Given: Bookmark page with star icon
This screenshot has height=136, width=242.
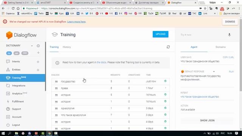Looking at the screenshot, I should point(205,8).
